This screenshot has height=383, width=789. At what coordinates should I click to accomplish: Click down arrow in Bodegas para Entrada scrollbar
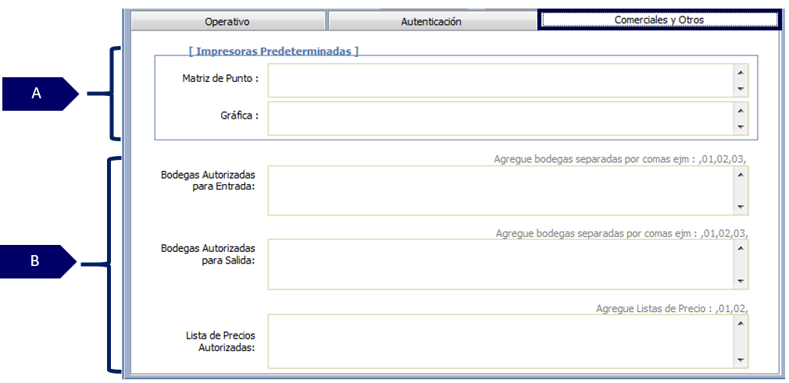click(x=741, y=207)
